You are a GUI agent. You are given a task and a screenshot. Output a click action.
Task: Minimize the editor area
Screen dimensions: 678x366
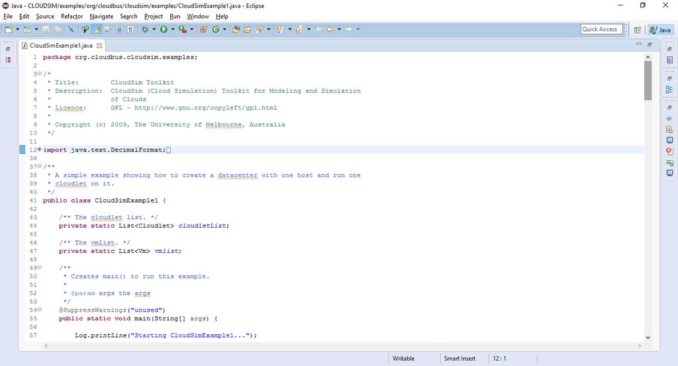coord(639,44)
